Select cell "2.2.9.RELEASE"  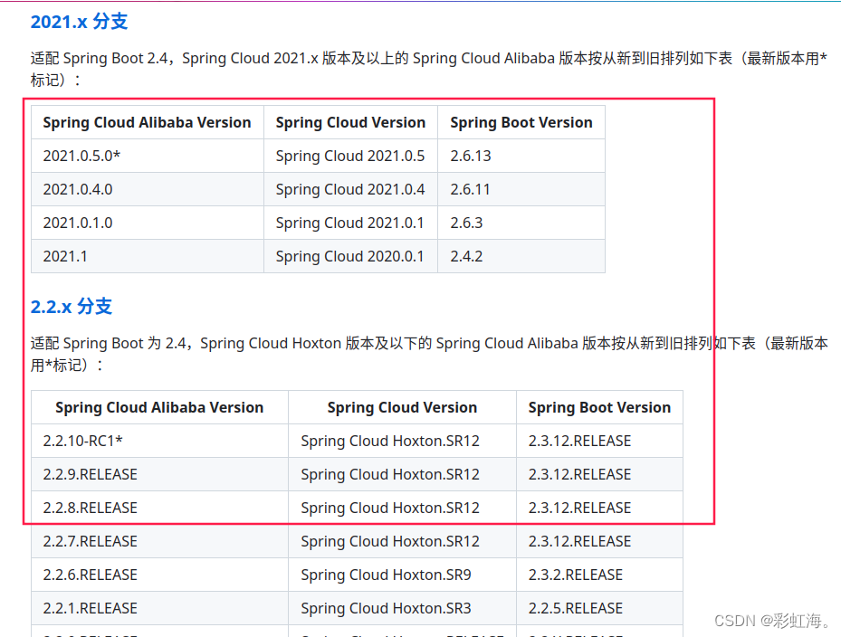[160, 474]
